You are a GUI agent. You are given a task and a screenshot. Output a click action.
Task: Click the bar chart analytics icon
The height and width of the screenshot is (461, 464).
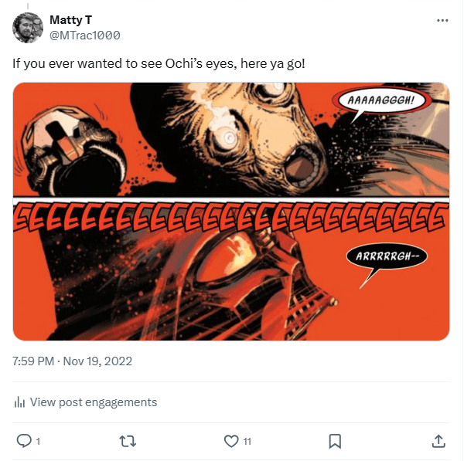(20, 402)
